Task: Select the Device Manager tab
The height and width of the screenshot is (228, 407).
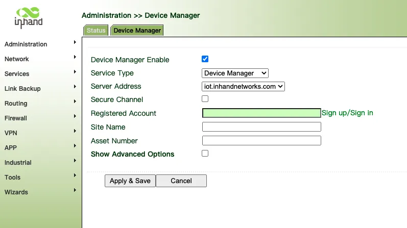Action: [x=137, y=30]
